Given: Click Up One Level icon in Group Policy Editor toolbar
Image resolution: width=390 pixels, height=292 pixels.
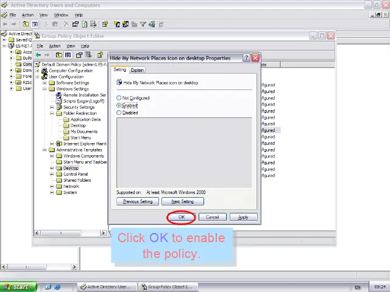Looking at the screenshot, I should coord(59,55).
